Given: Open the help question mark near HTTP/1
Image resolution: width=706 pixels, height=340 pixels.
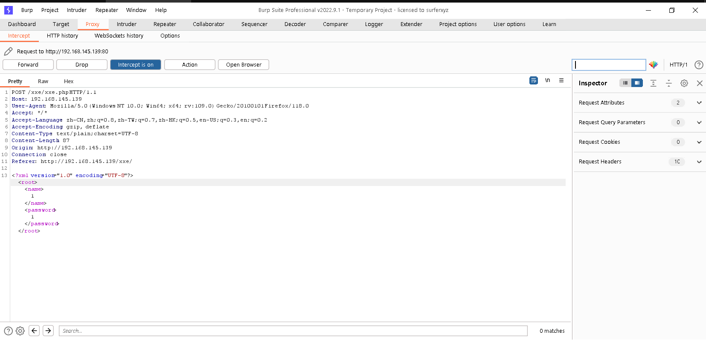Looking at the screenshot, I should pos(699,65).
